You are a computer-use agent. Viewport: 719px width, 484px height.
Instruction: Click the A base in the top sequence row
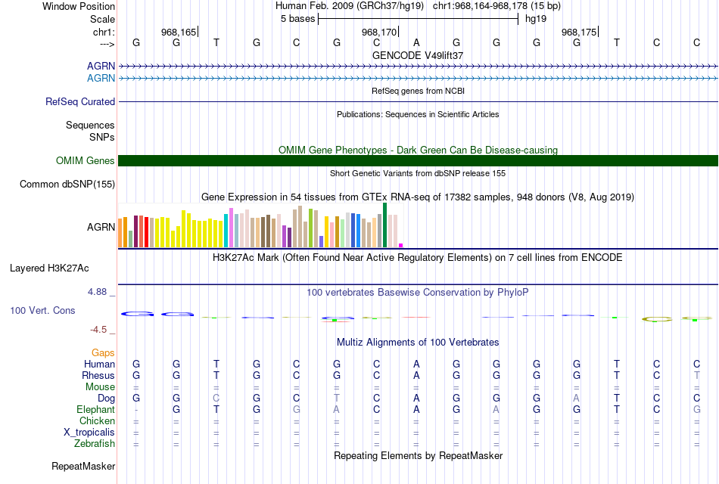click(416, 42)
